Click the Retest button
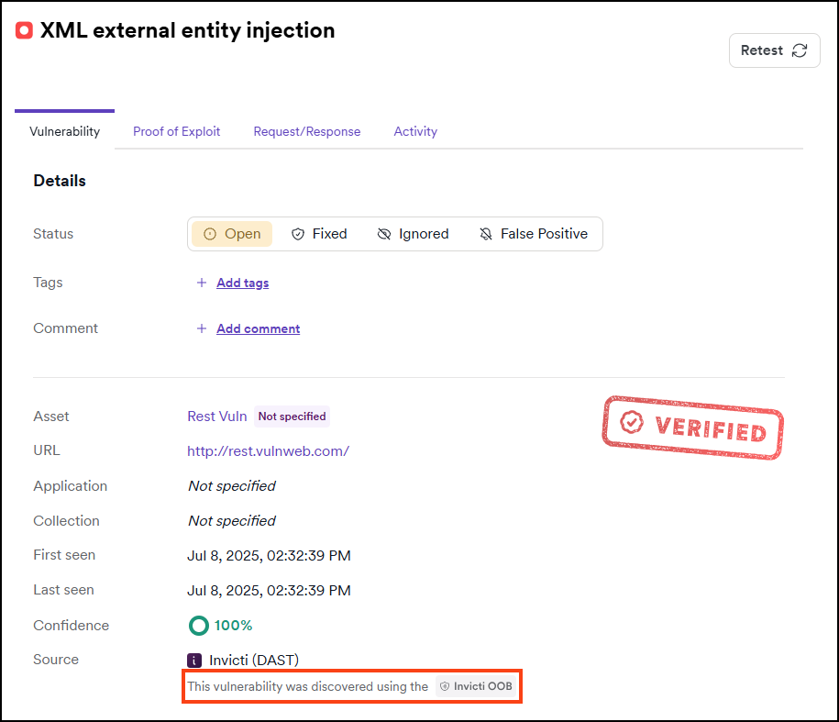This screenshot has height=722, width=839. pyautogui.click(x=774, y=50)
